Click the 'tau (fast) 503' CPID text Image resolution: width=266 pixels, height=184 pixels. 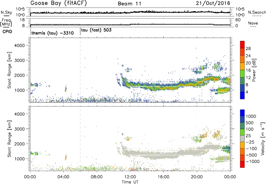(x=96, y=30)
